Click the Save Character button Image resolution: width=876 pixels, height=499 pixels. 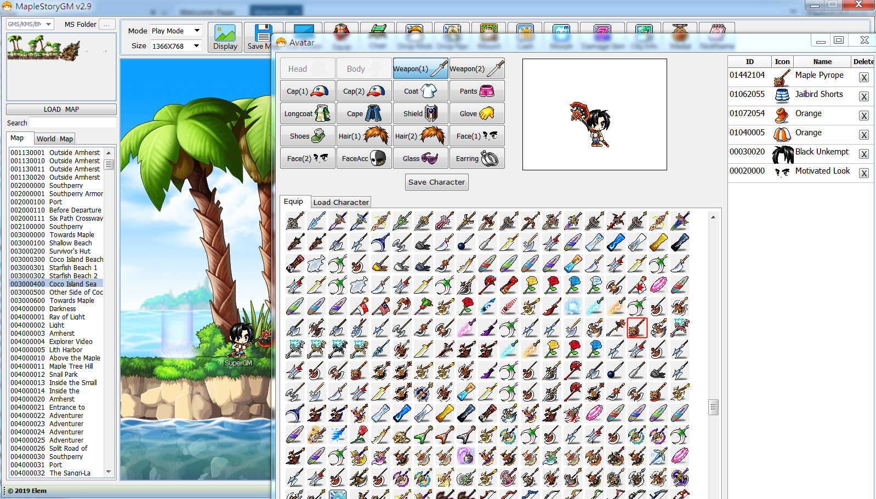click(x=437, y=182)
